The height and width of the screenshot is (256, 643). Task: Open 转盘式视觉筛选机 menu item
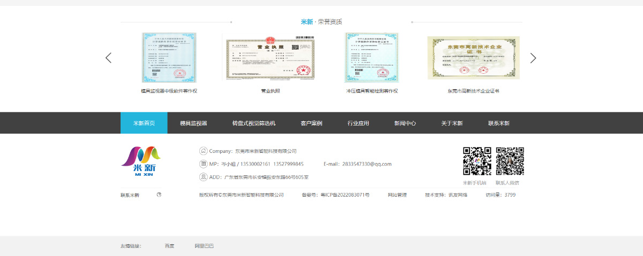pos(253,123)
